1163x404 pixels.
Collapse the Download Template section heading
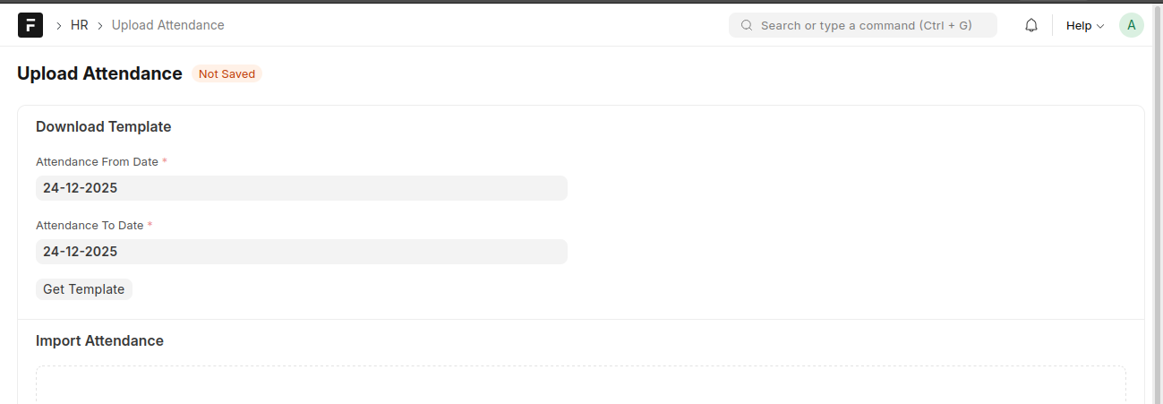click(103, 127)
